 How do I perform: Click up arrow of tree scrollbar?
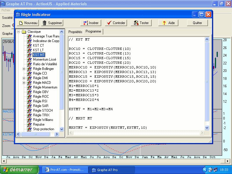click(62, 32)
